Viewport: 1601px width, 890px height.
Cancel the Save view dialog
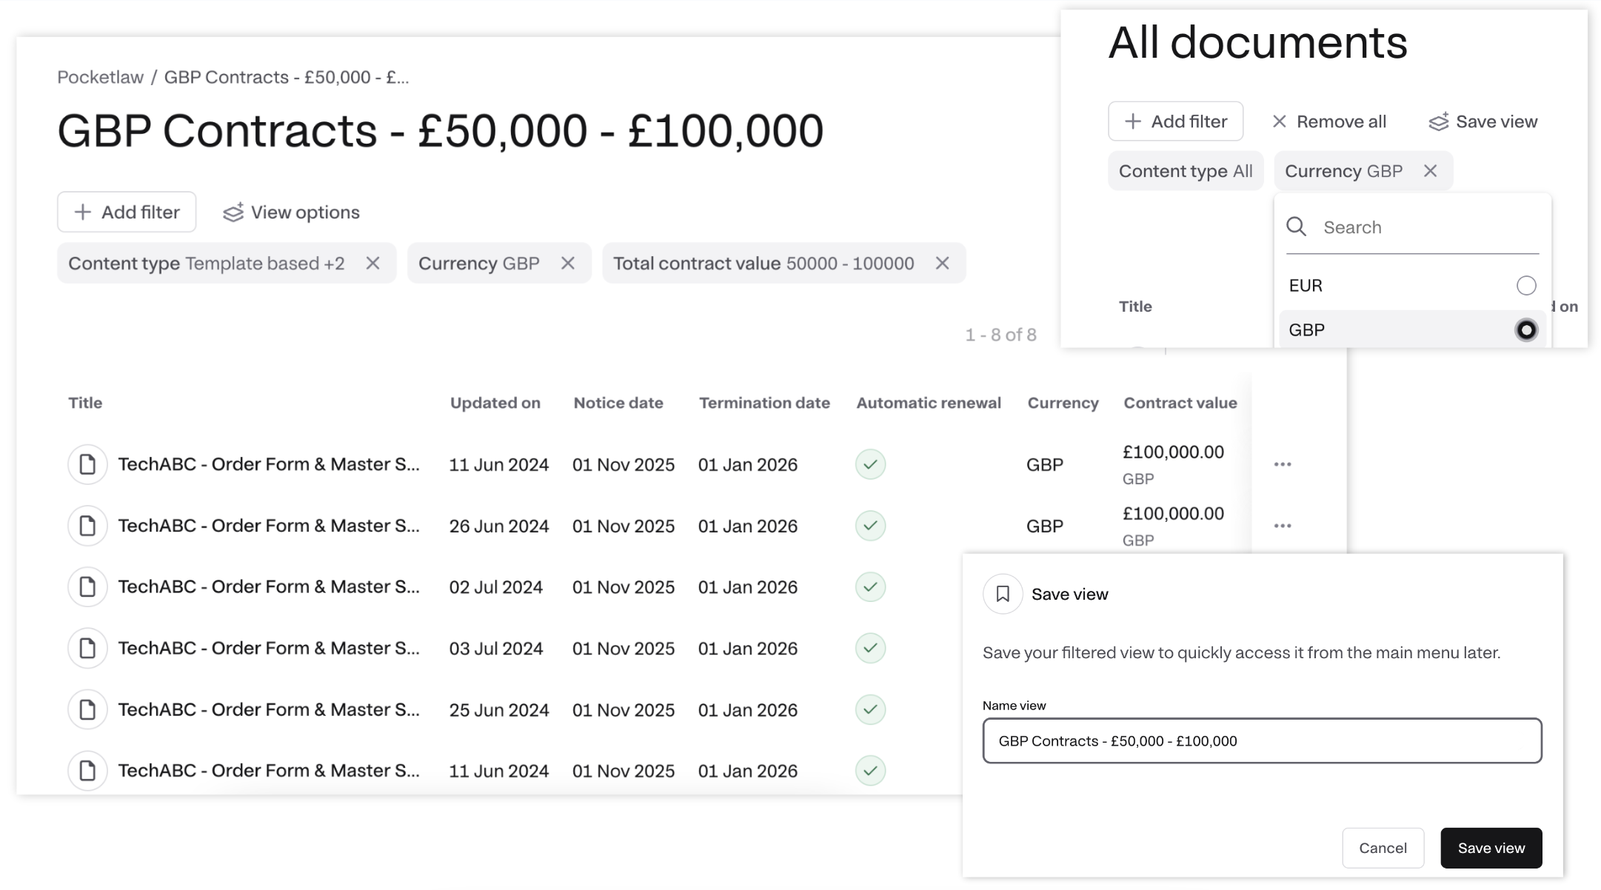[1383, 848]
